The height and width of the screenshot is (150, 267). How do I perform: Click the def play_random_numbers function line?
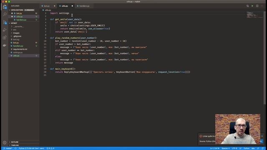click(x=73, y=38)
